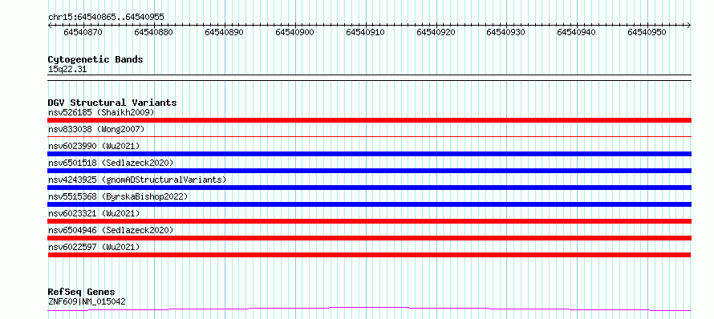Select the blue bar under nsv6501518

(x=369, y=171)
